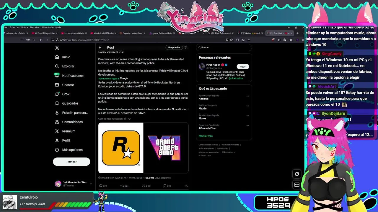
Task: Zoom in with the plus button
Action: [34, 40]
